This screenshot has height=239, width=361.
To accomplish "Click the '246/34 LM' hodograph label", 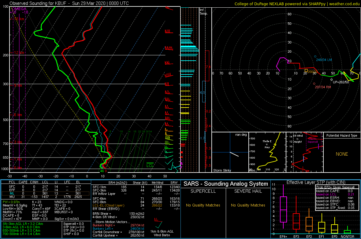I will coord(325,60).
